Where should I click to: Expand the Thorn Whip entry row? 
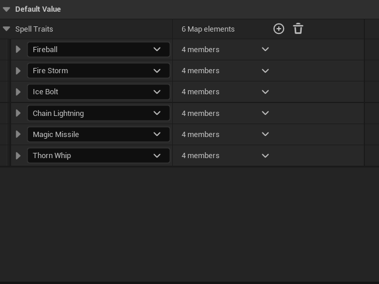tap(18, 155)
